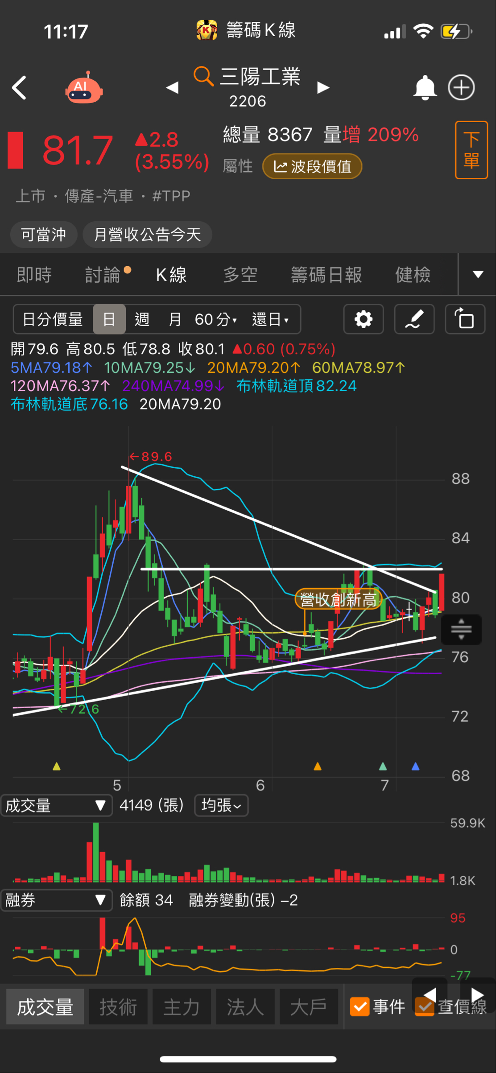
Task: Tap the 月營收公告今天 tag
Action: (x=147, y=235)
